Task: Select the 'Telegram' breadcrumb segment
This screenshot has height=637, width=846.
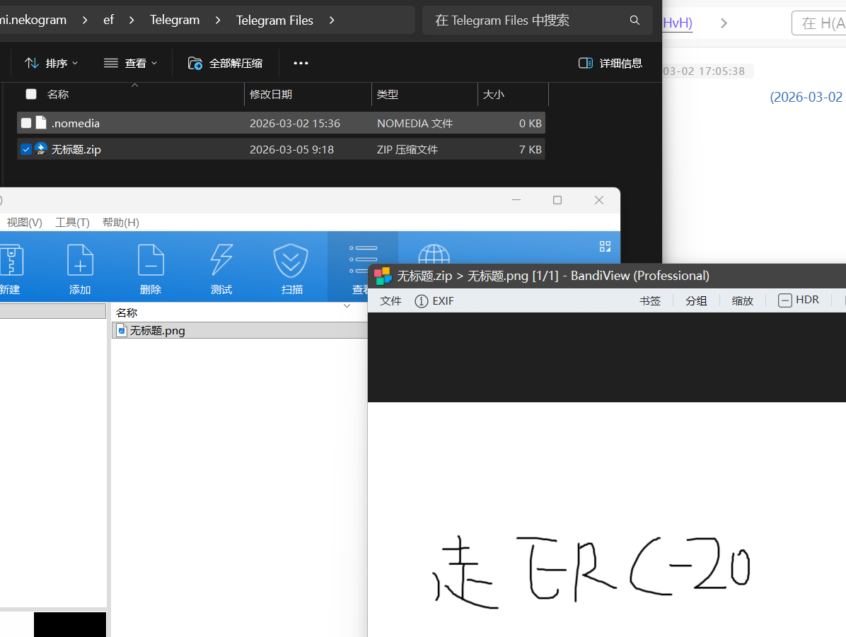Action: click(175, 20)
